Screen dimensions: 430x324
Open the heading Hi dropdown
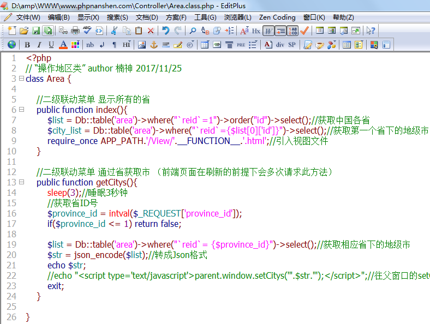(x=127, y=44)
